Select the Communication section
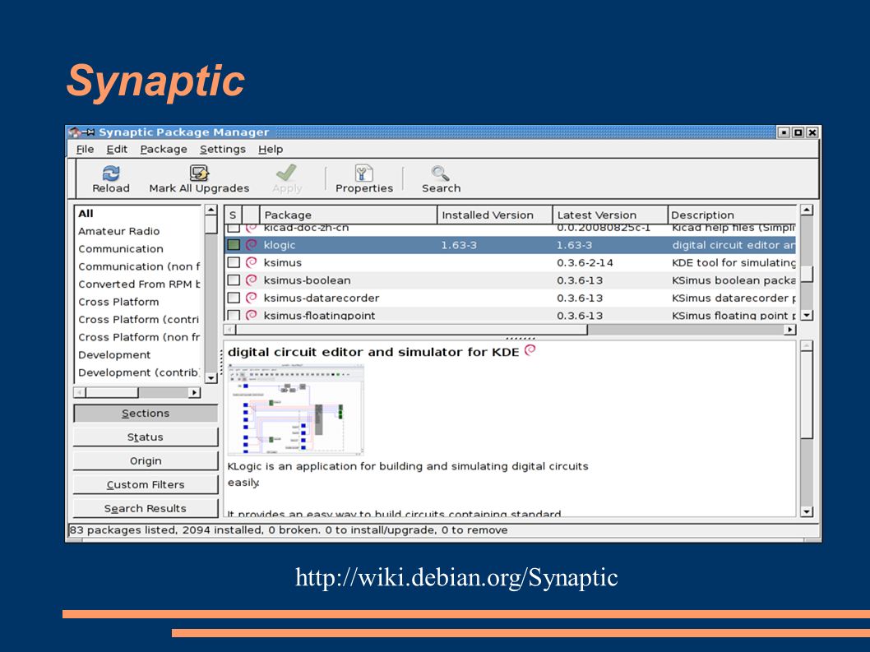The height and width of the screenshot is (652, 870). tap(138, 249)
